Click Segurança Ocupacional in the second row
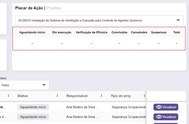 pos(129,117)
